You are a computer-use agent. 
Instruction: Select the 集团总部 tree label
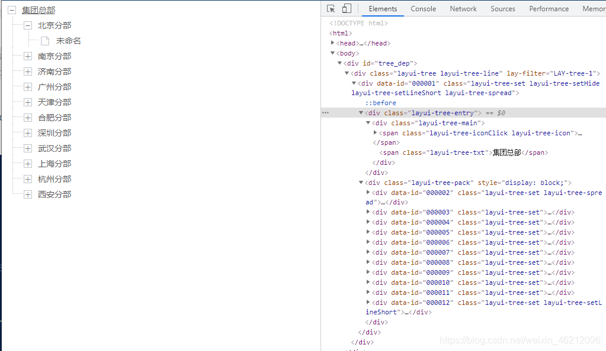[39, 11]
